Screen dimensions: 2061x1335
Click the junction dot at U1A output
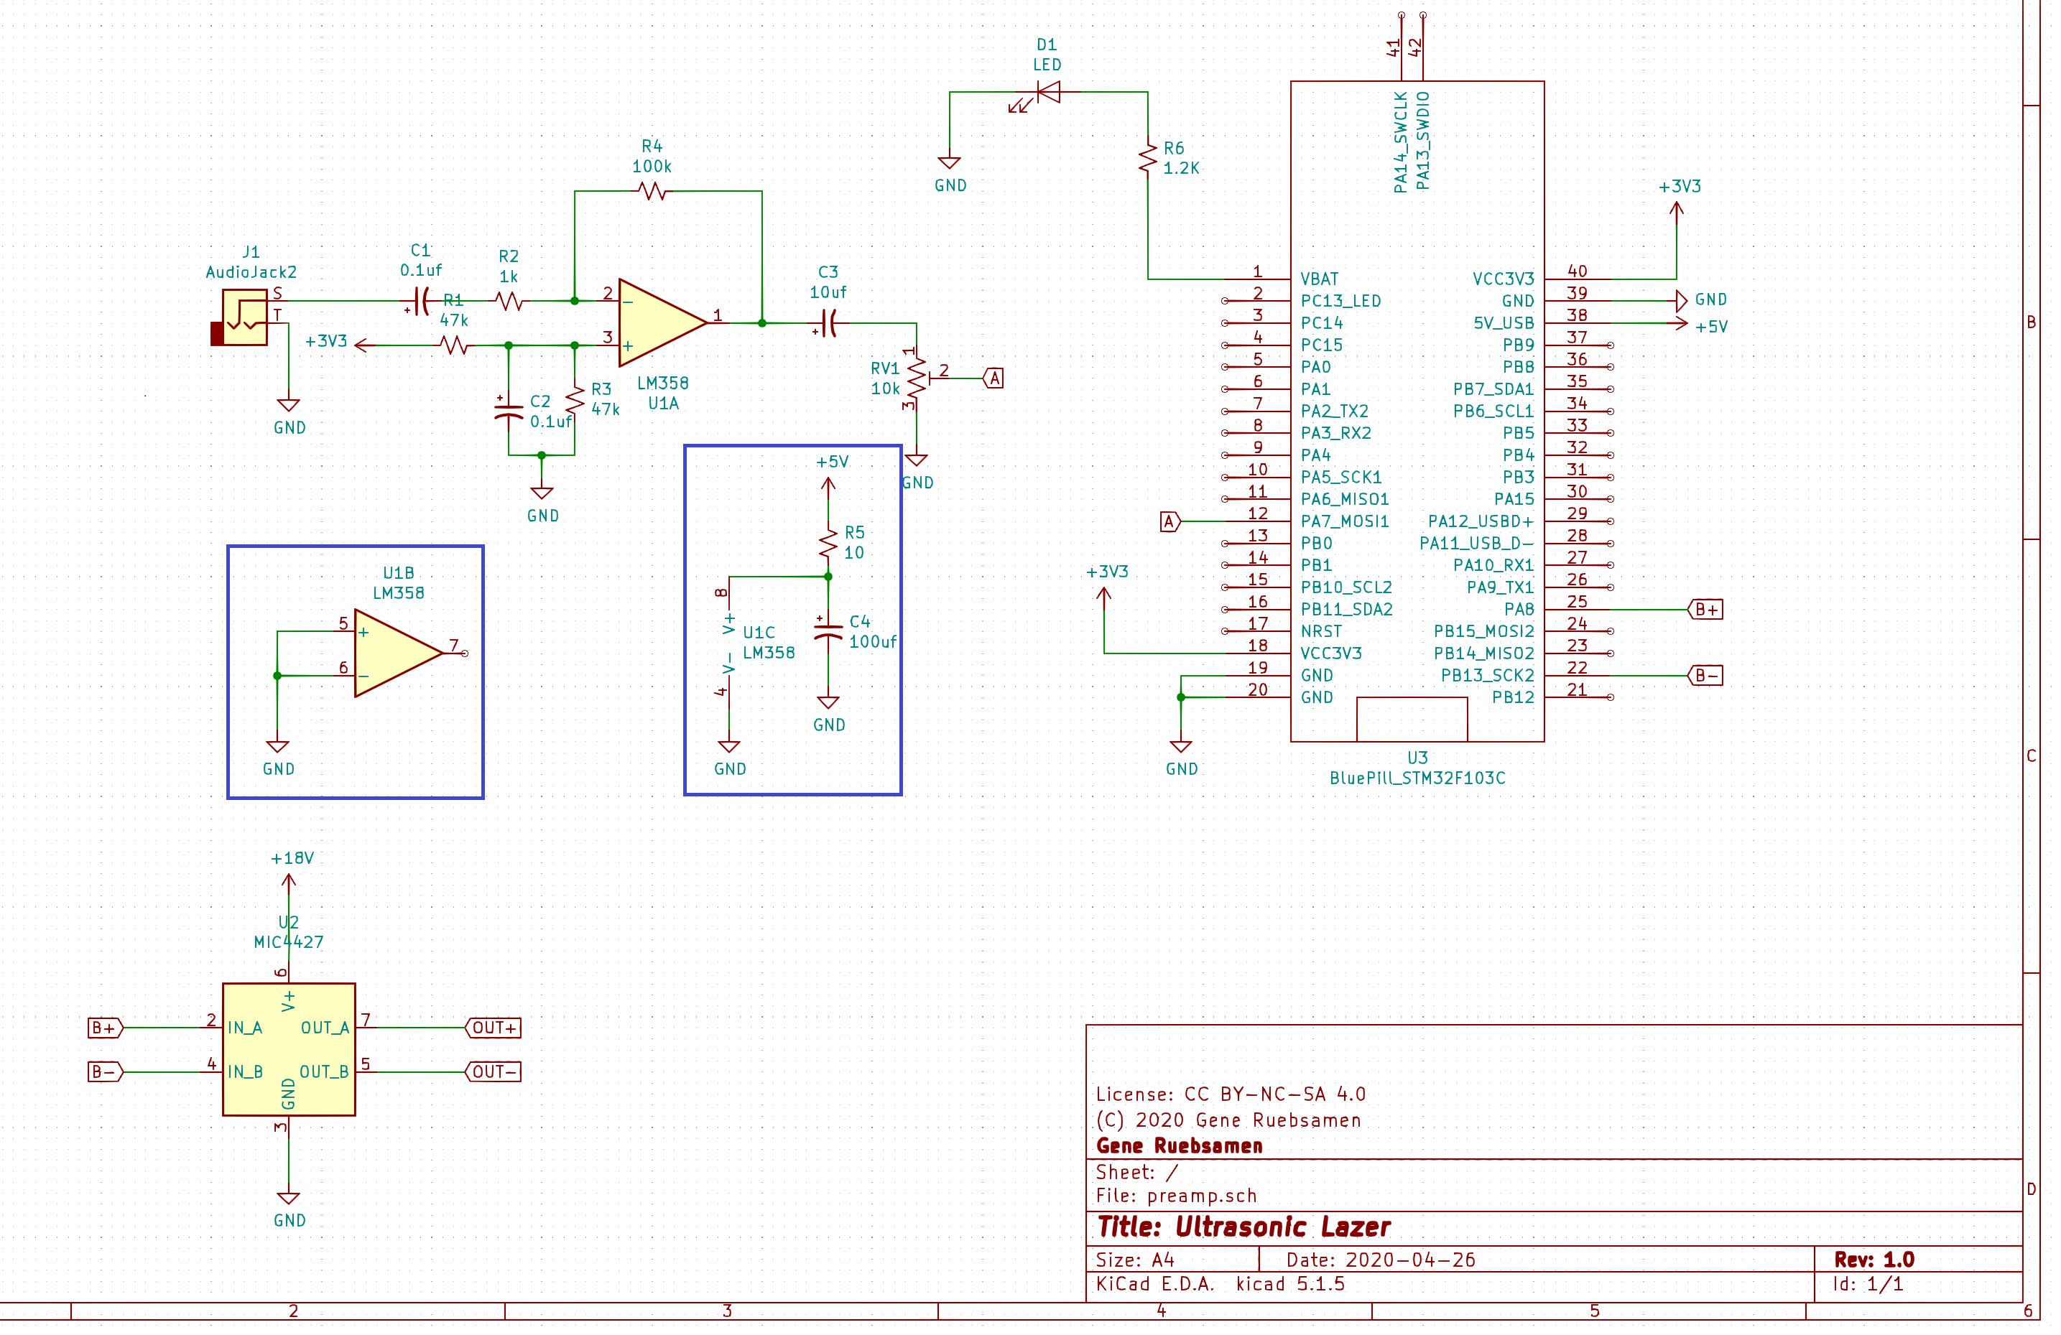coord(763,324)
